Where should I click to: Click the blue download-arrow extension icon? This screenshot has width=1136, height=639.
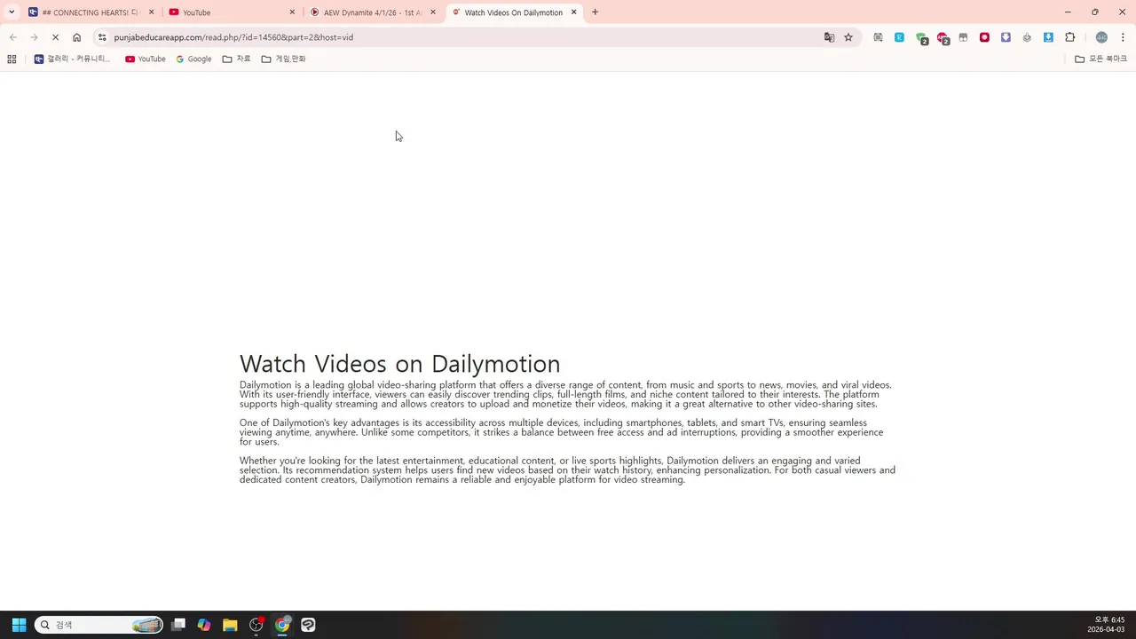coord(1048,37)
